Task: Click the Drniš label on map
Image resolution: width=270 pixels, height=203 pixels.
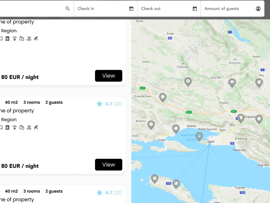Action: (140, 21)
